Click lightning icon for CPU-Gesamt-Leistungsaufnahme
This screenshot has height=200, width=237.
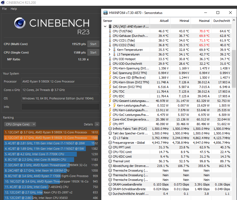(x=110, y=101)
